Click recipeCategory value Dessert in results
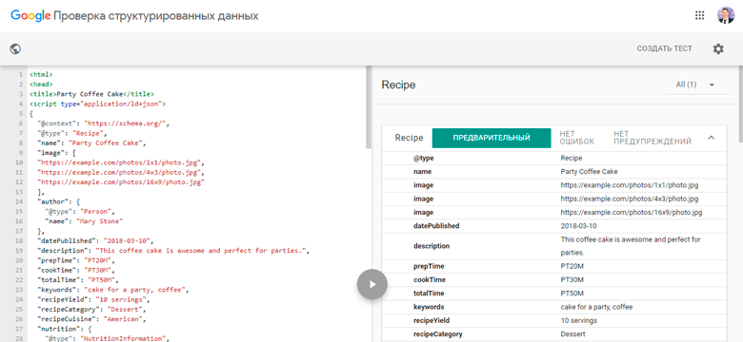 [572, 334]
